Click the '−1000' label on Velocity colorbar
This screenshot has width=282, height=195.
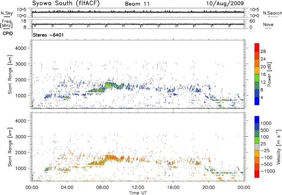point(268,171)
